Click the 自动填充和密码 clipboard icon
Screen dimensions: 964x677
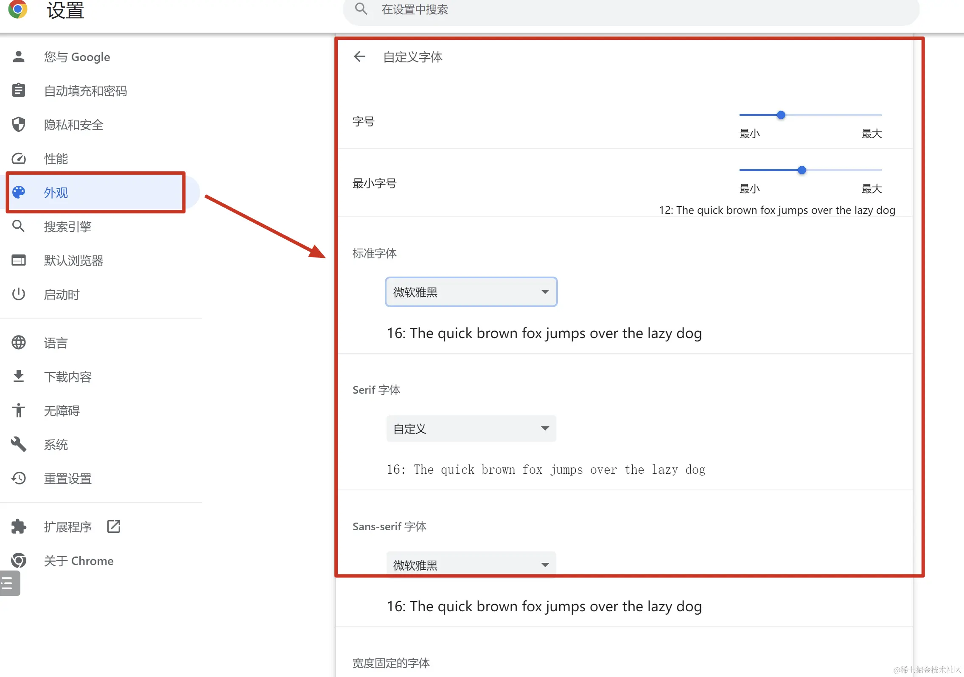click(19, 90)
